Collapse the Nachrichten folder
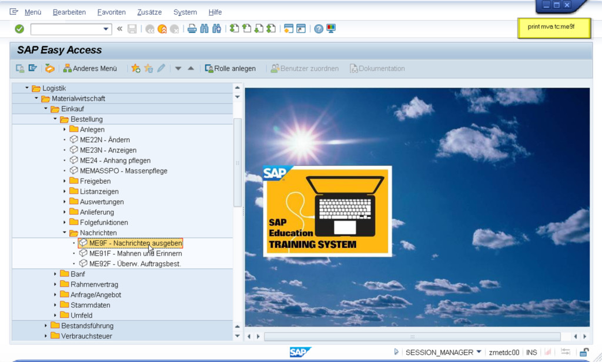602x362 pixels. tap(65, 233)
